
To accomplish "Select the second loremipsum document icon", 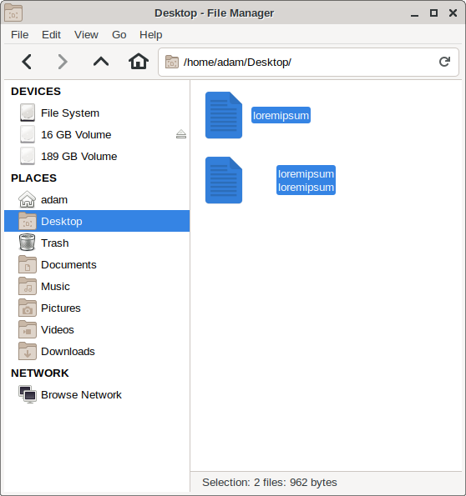I will click(224, 180).
